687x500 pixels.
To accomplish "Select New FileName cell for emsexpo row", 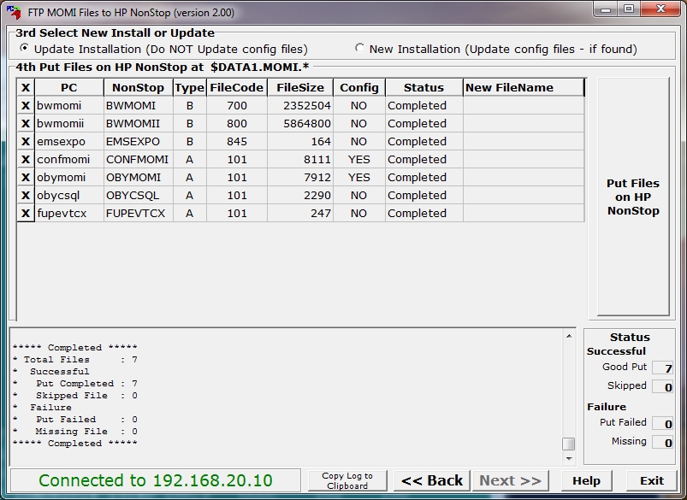I will [x=524, y=142].
